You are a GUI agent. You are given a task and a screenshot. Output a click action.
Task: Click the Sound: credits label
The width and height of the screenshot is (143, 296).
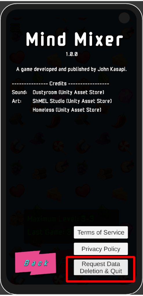click(x=19, y=92)
